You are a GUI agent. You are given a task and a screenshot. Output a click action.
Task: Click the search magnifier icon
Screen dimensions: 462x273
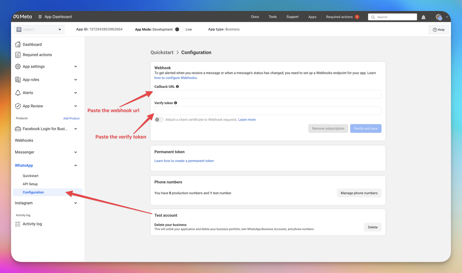pyautogui.click(x=373, y=17)
